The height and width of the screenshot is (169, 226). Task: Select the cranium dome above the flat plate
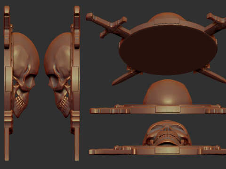click(168, 92)
